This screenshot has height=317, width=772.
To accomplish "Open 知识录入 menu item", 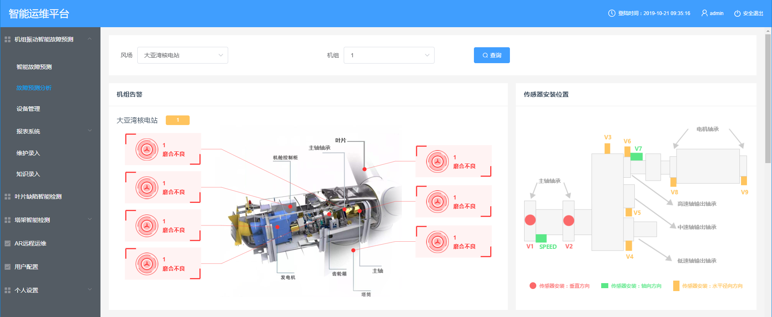I will pos(28,174).
